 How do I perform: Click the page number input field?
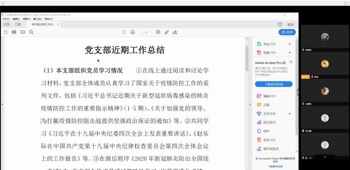coord(141,32)
